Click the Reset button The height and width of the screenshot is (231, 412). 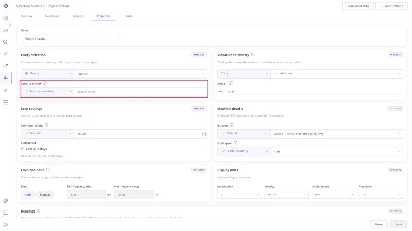[x=379, y=224]
